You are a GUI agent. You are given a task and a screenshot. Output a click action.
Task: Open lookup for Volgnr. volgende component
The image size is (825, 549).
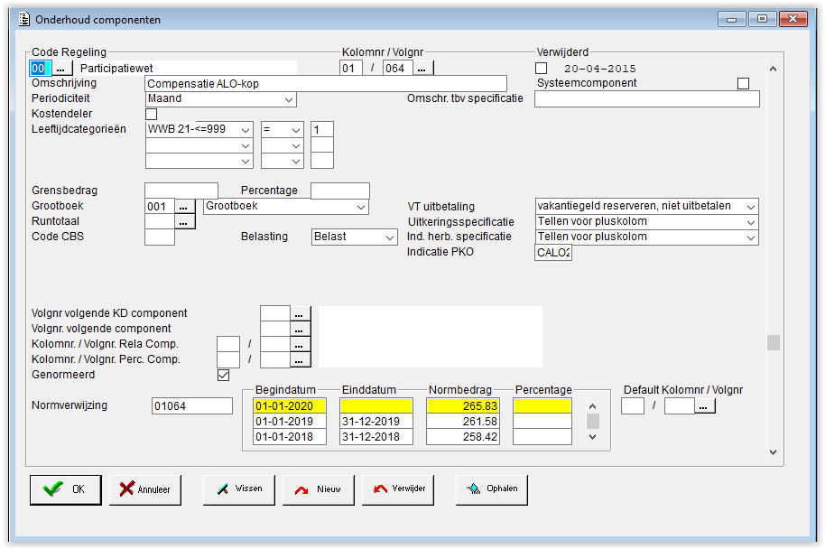coord(300,329)
